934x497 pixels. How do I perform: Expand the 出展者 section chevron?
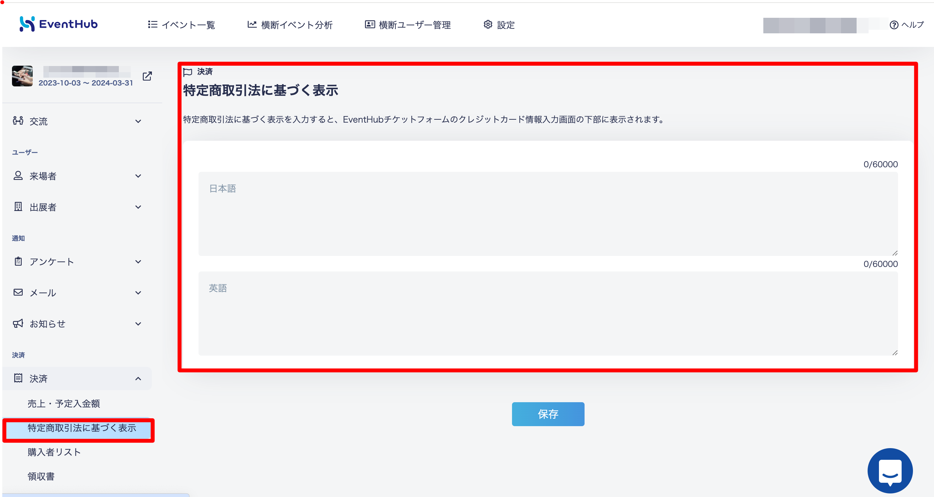[x=138, y=207]
